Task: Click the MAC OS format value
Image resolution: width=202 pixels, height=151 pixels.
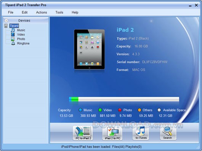Action: point(139,70)
